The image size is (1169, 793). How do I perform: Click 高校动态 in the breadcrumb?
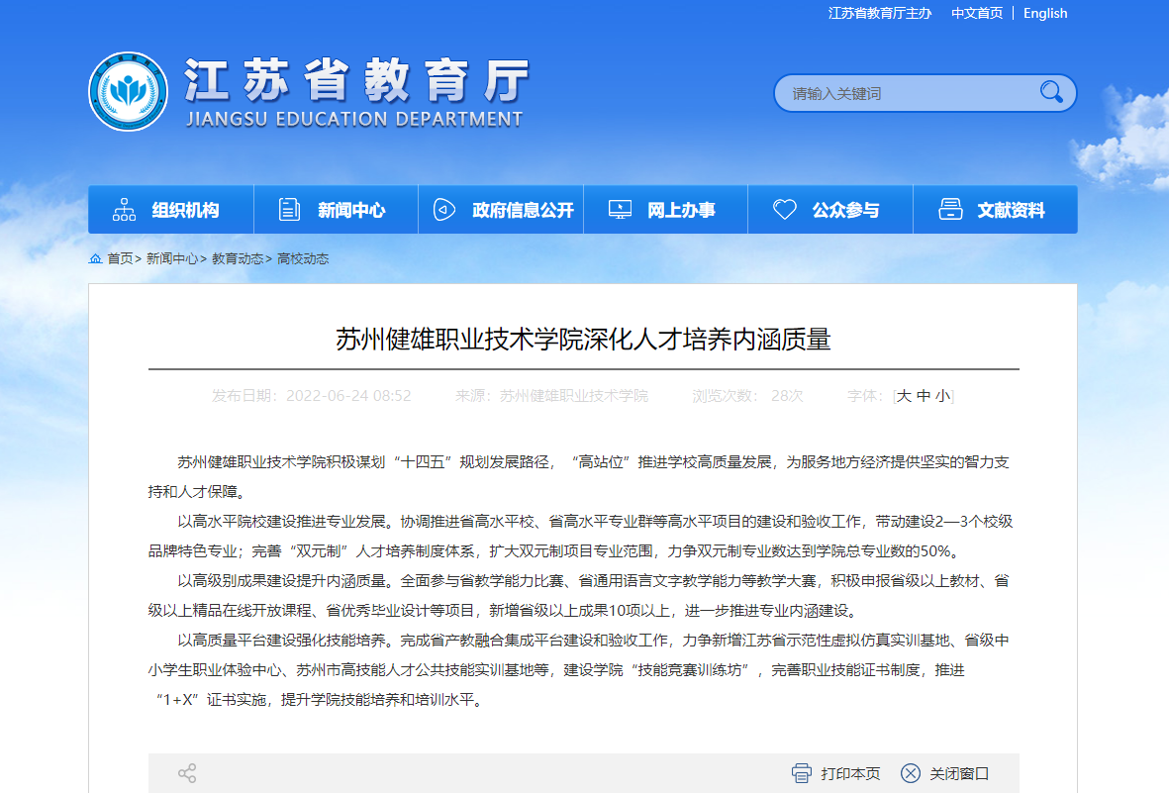tap(303, 258)
